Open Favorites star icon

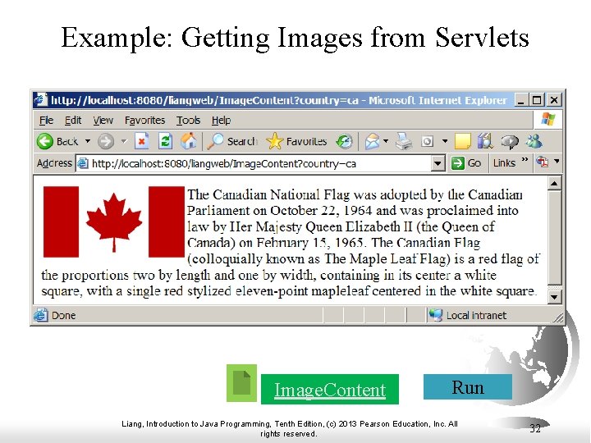click(274, 141)
